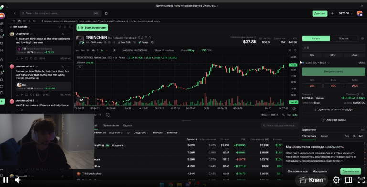367x187 pixels.
Task: Toggle Show all markers
Action: 164,50
